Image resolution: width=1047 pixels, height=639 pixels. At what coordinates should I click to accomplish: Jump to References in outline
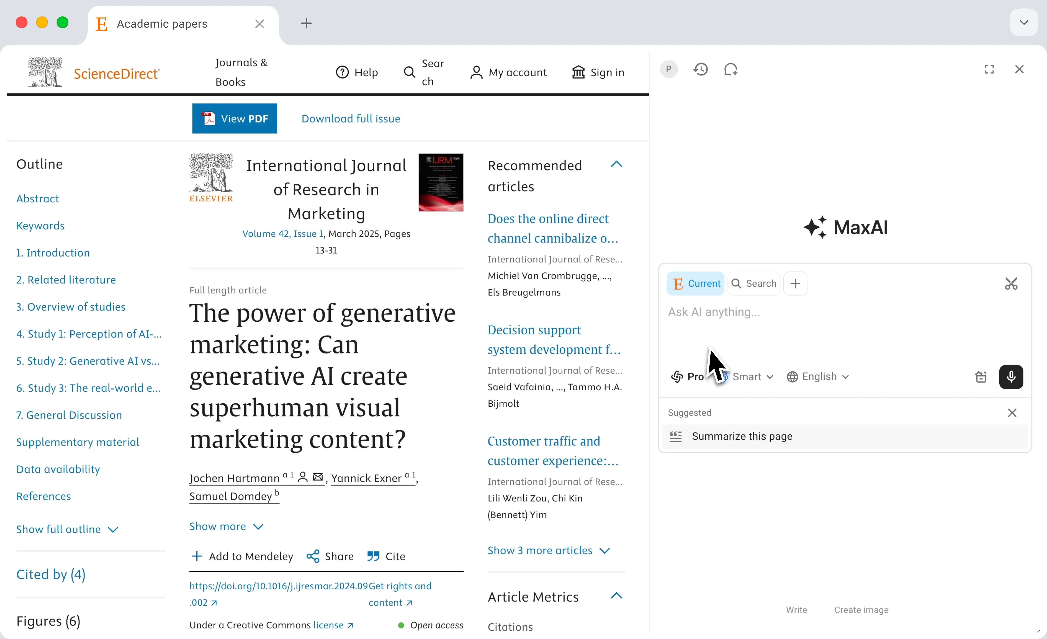pyautogui.click(x=43, y=496)
